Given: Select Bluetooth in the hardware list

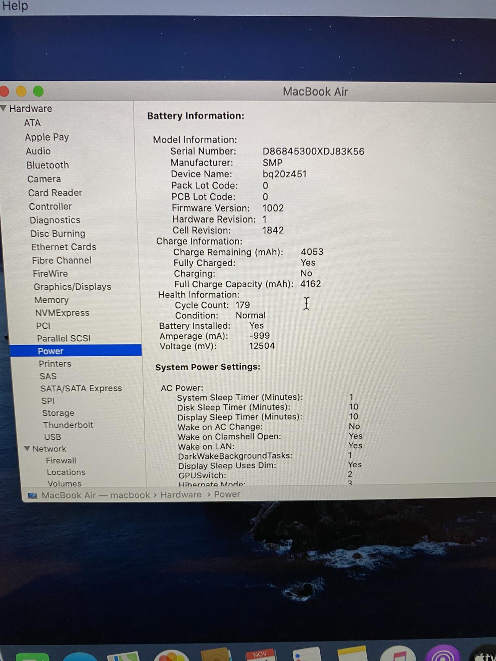Looking at the screenshot, I should 48,165.
